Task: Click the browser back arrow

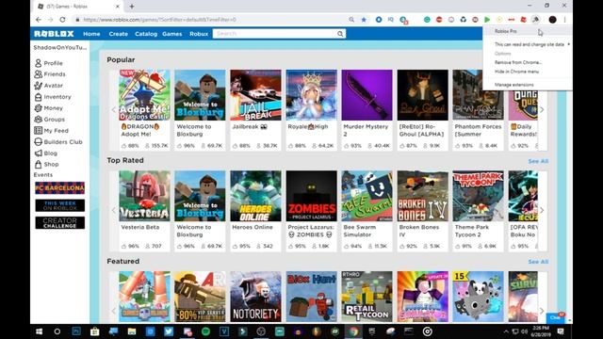Action: click(x=39, y=20)
